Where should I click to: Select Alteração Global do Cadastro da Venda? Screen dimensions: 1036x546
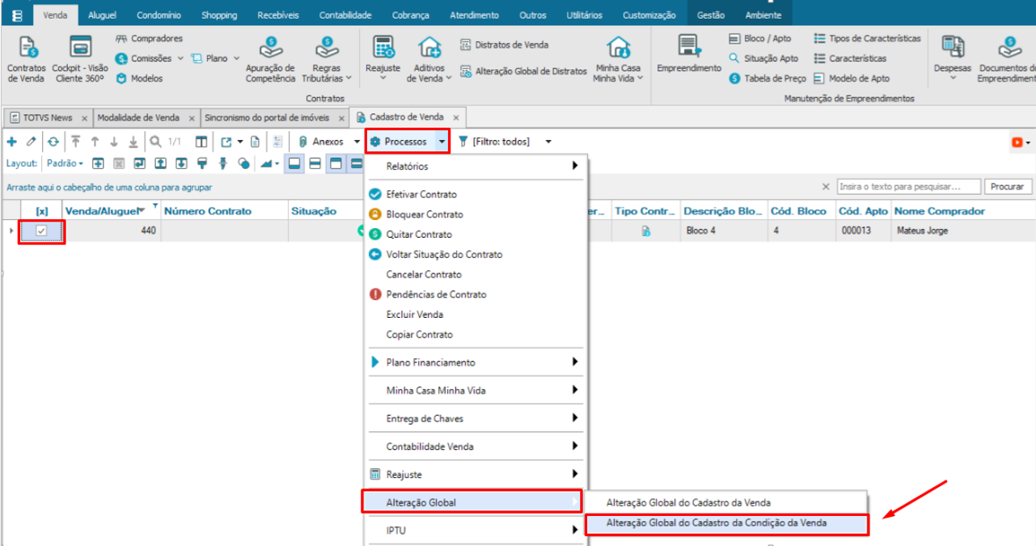(x=688, y=503)
